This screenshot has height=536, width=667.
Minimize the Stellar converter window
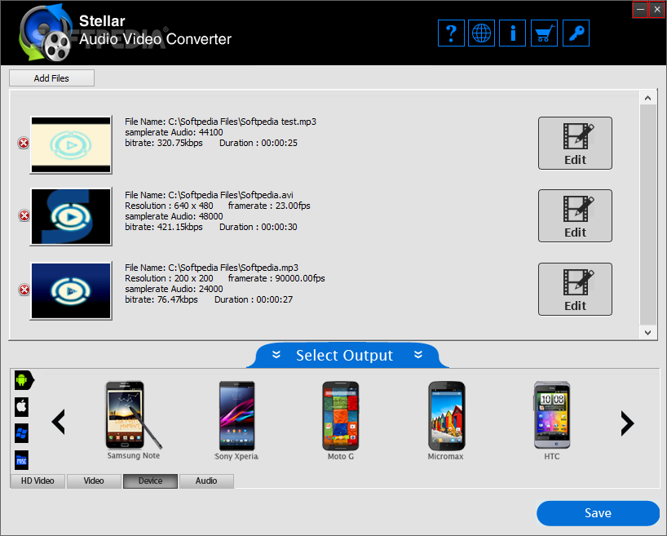point(640,9)
